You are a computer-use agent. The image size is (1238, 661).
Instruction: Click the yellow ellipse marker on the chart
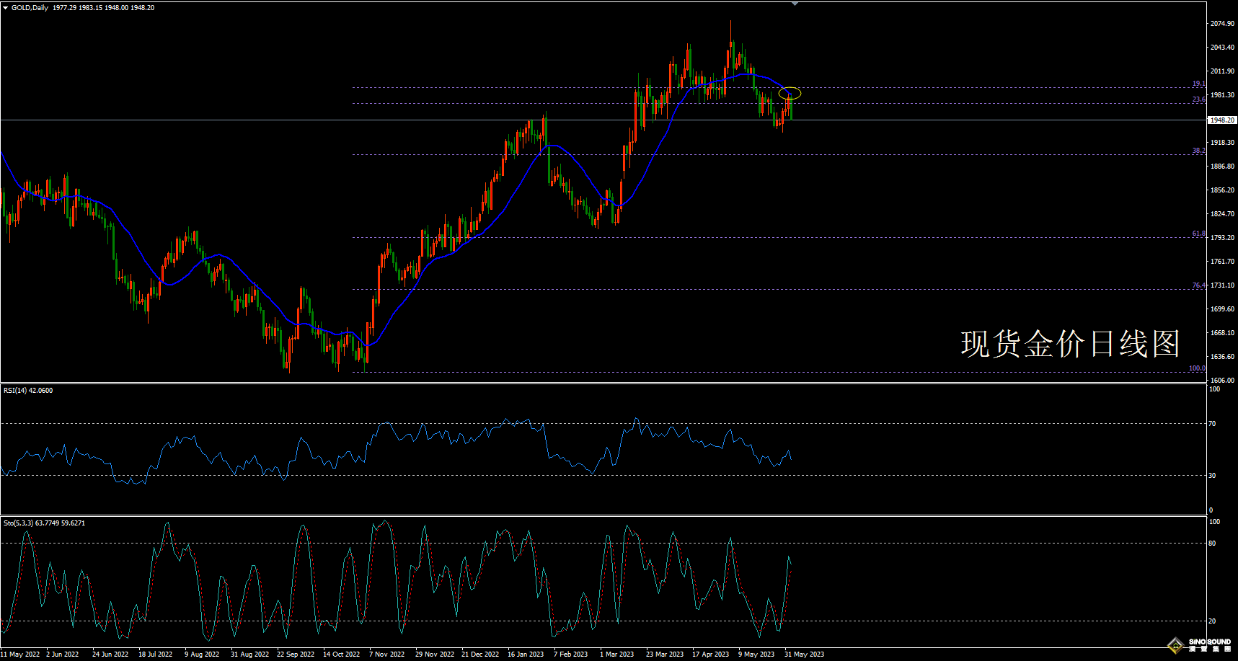coord(790,93)
